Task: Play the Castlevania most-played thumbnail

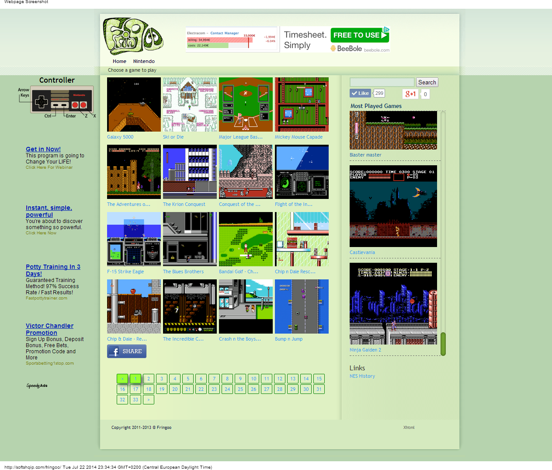Action: 393,206
